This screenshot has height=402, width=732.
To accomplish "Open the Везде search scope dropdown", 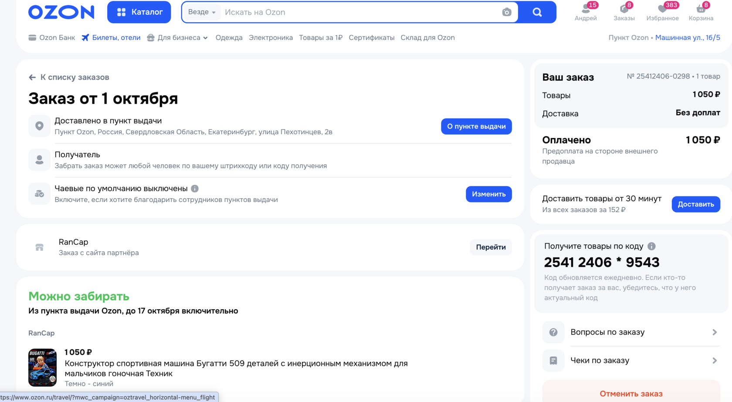I will (201, 12).
